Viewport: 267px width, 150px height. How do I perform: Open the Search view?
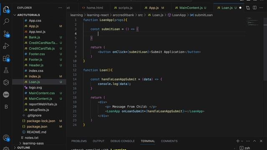6,21
